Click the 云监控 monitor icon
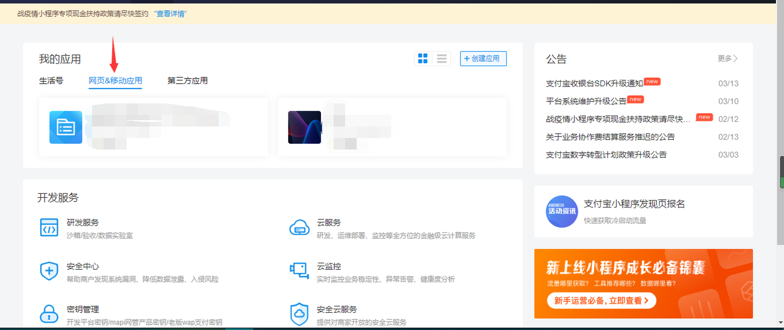 pyautogui.click(x=299, y=271)
